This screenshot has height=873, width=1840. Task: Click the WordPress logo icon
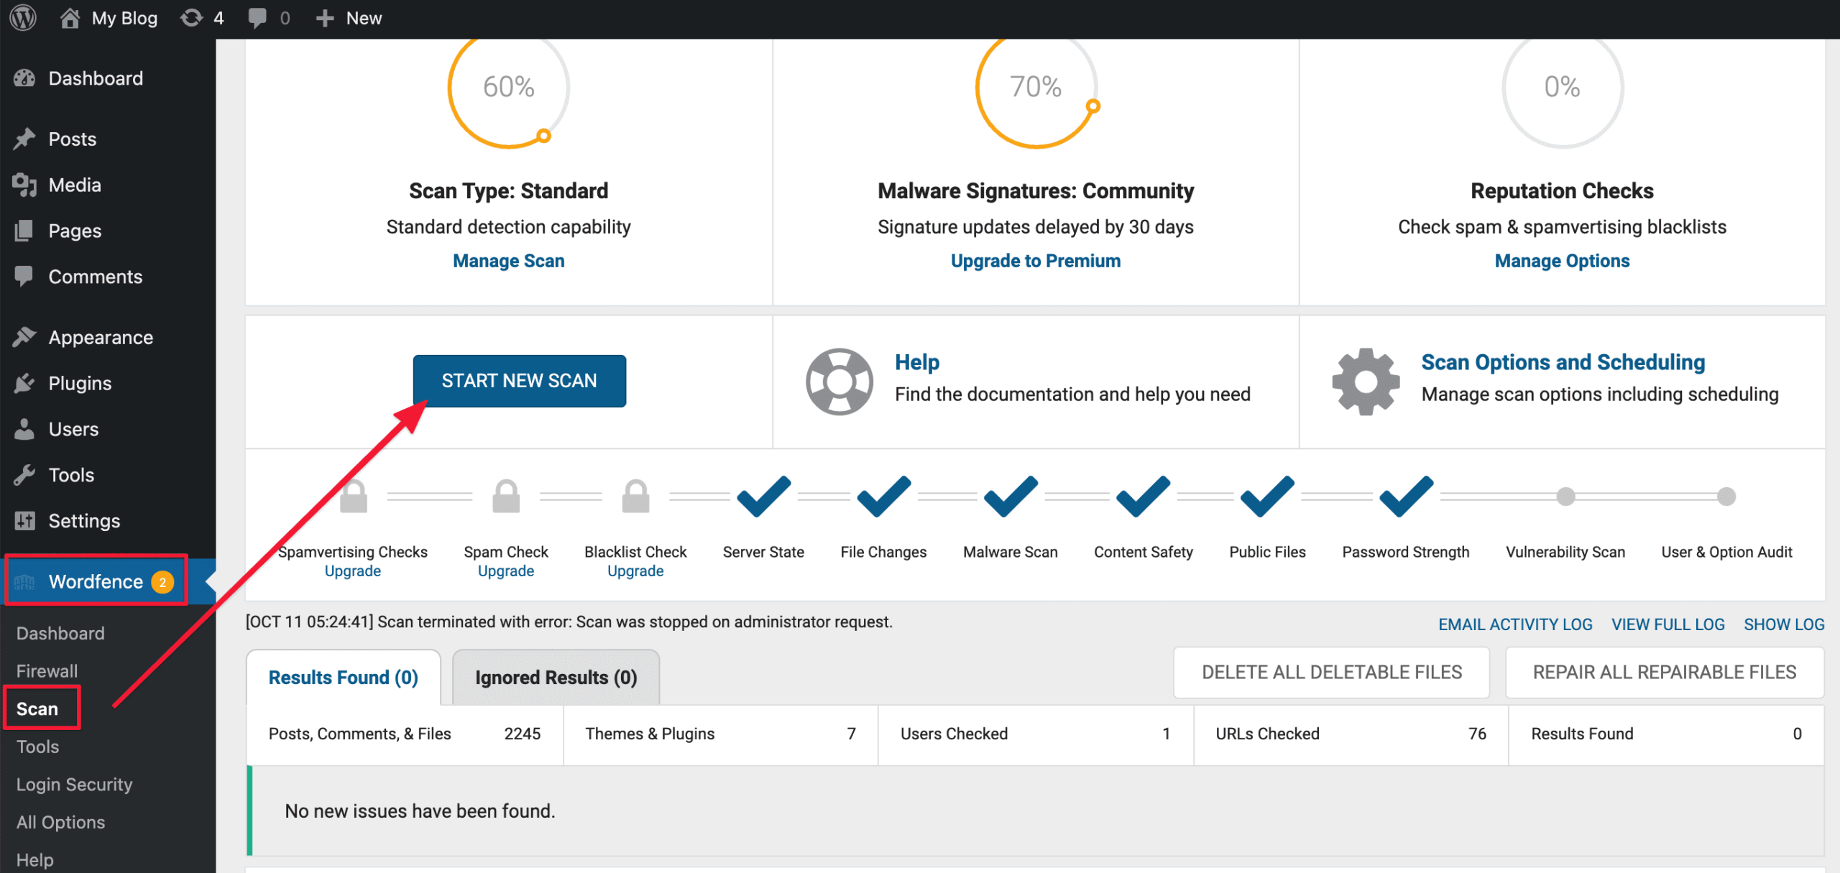23,18
